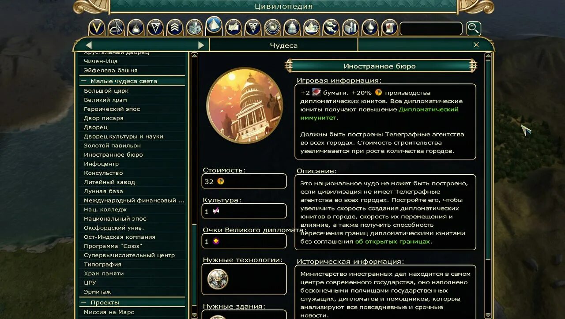Open the Game Concepts compass icon
This screenshot has height=319, width=565.
click(x=116, y=28)
